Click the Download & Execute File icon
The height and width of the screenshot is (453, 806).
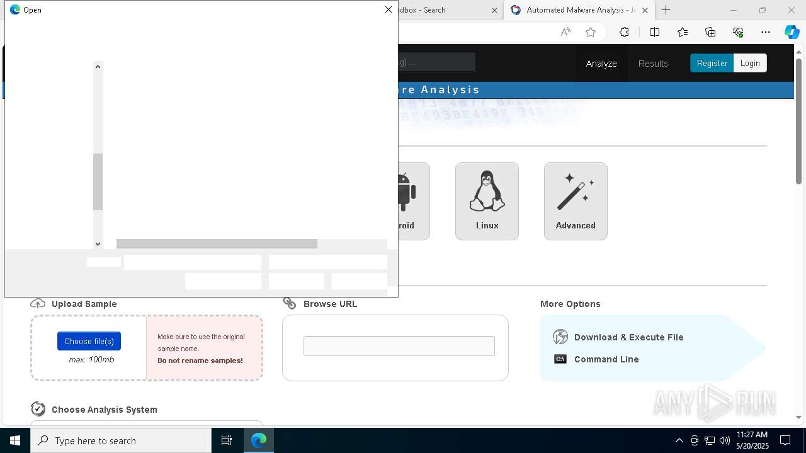(x=560, y=337)
